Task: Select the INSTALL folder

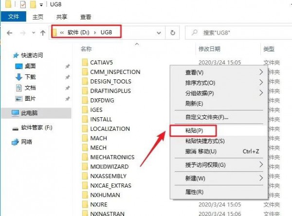Action: tap(97, 119)
